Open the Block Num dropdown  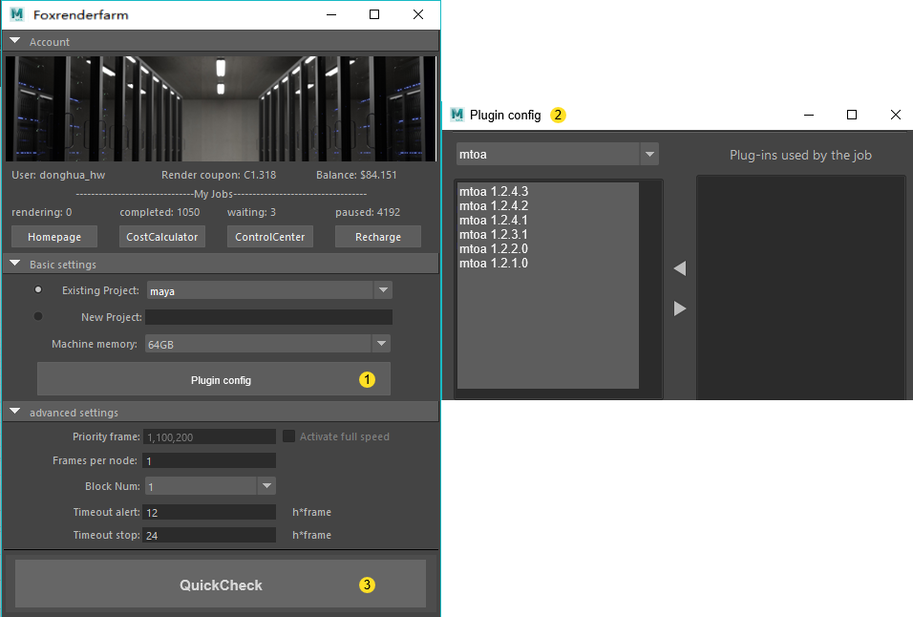(210, 486)
